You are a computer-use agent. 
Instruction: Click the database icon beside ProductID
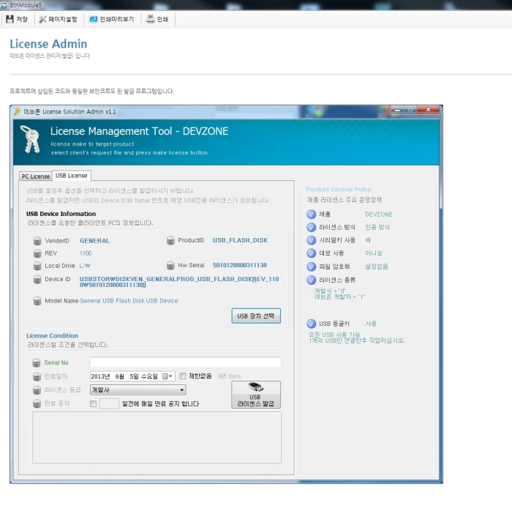(x=170, y=240)
